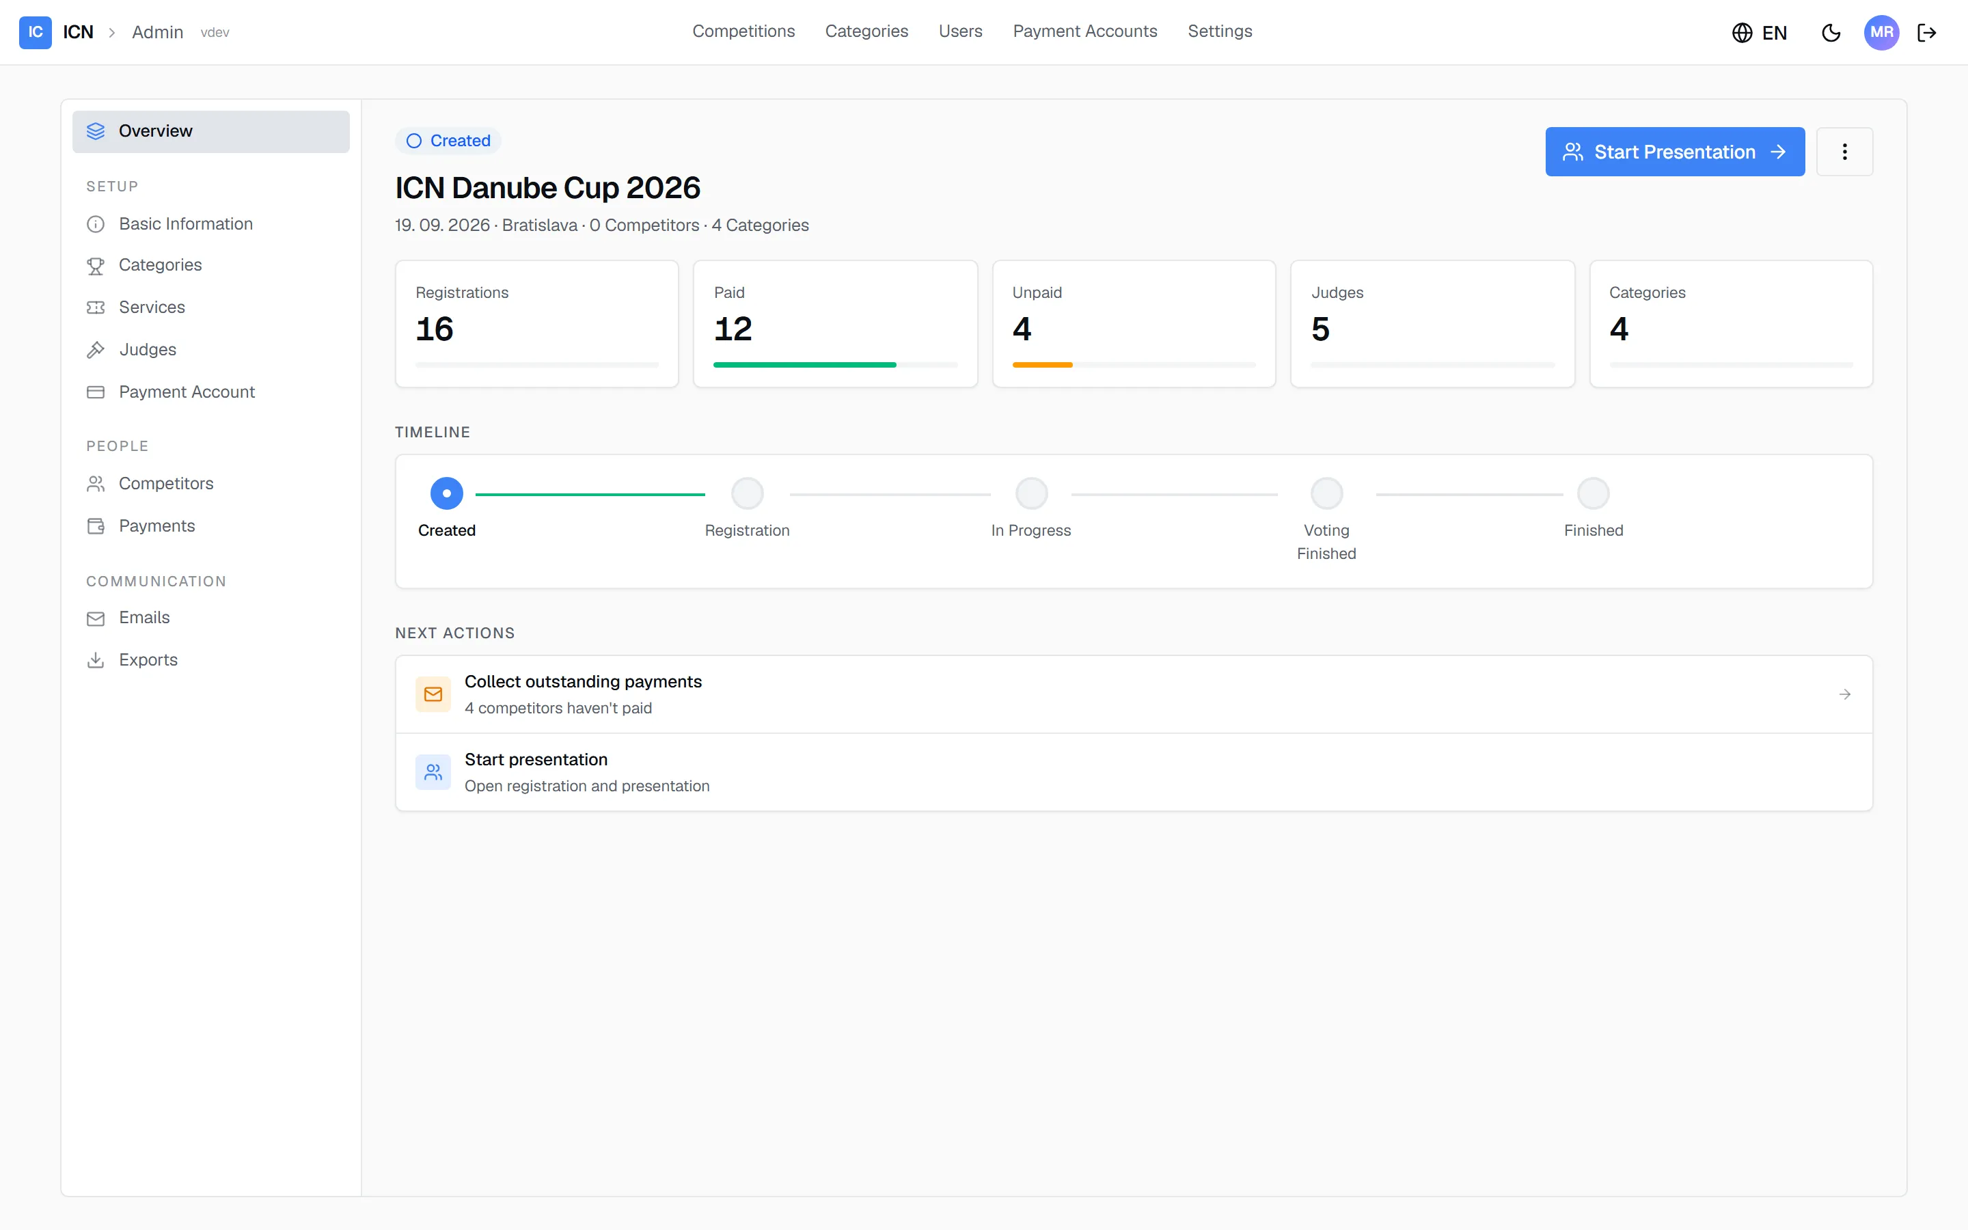Image resolution: width=1968 pixels, height=1230 pixels.
Task: Open Payments sidebar link
Action: 210,526
